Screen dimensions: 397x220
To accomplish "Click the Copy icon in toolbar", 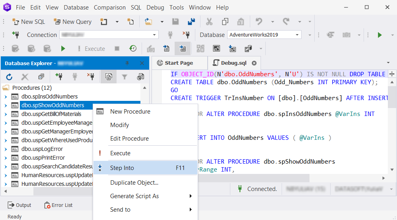I will coord(225,22).
